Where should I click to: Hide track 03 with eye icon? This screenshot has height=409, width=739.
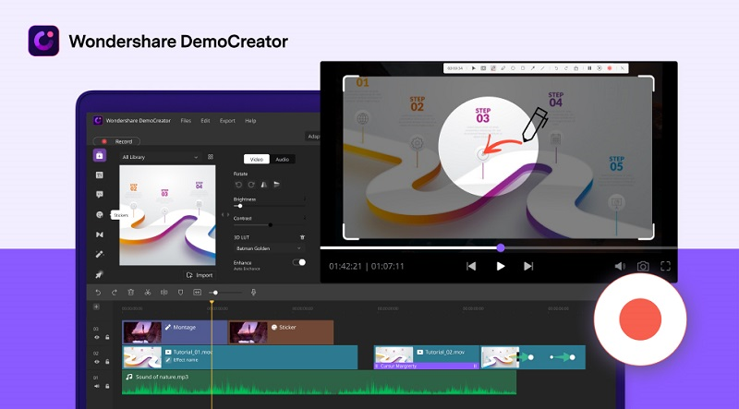(x=97, y=337)
